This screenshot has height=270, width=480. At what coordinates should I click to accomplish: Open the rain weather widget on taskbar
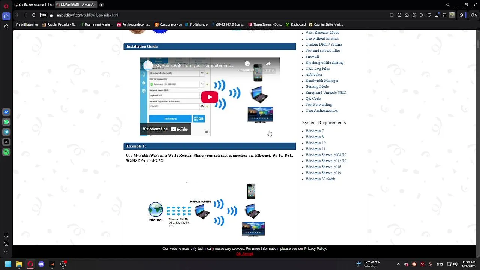(368, 264)
